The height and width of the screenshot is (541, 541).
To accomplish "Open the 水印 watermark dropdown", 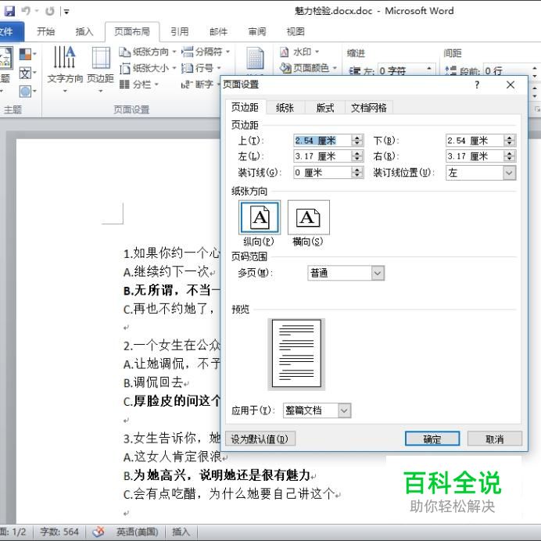I will click(299, 52).
